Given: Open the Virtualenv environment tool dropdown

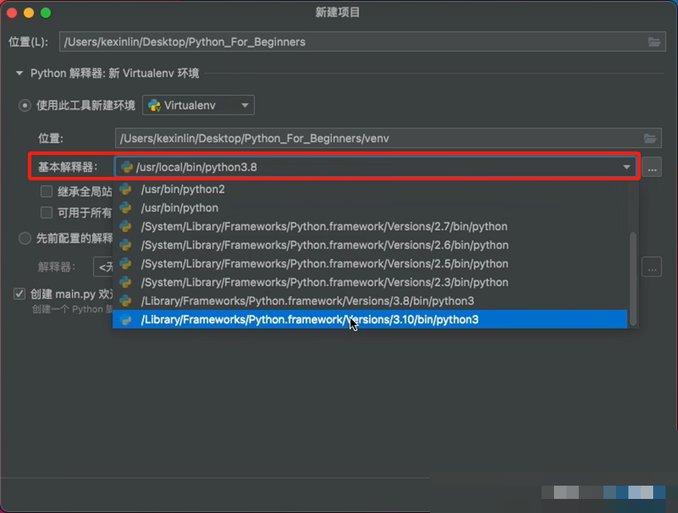Looking at the screenshot, I should point(198,105).
